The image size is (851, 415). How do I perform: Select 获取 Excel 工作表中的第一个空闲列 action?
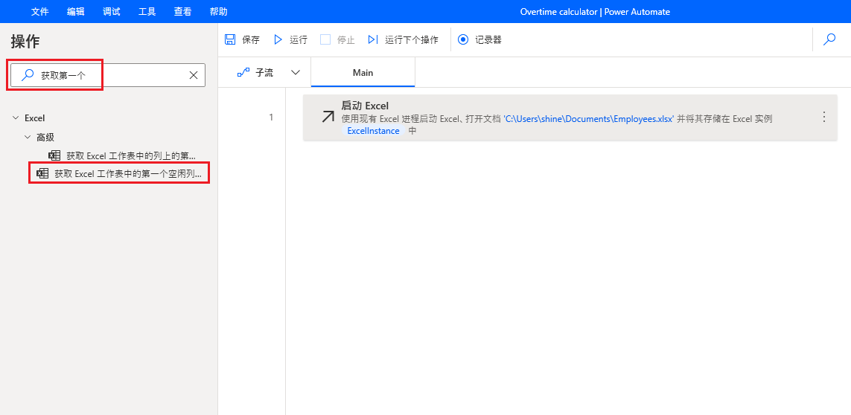click(119, 173)
